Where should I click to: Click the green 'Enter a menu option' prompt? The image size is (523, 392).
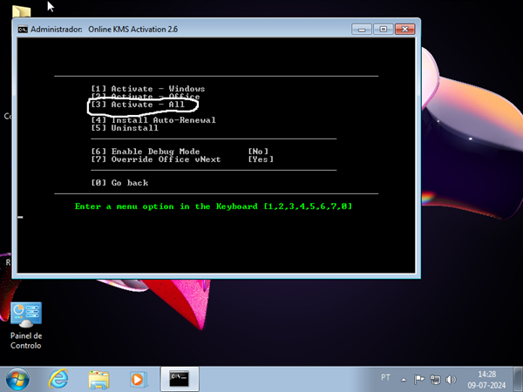point(214,206)
